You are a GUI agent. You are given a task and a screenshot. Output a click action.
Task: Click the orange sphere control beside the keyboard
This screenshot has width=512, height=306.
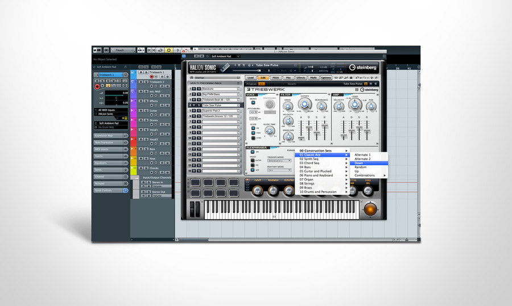[x=370, y=209]
